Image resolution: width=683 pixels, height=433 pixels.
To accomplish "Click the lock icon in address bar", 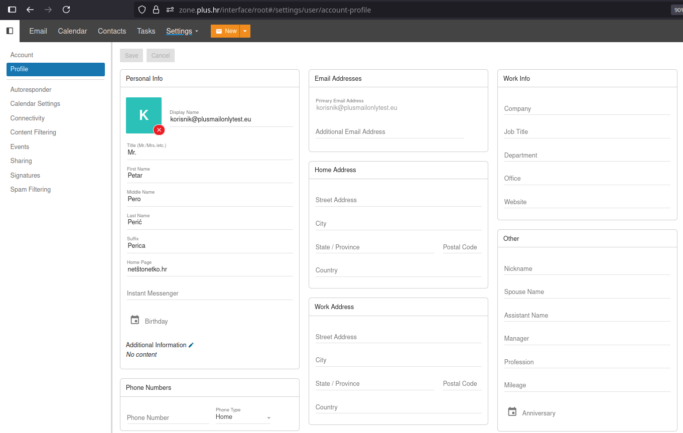I will point(156,10).
